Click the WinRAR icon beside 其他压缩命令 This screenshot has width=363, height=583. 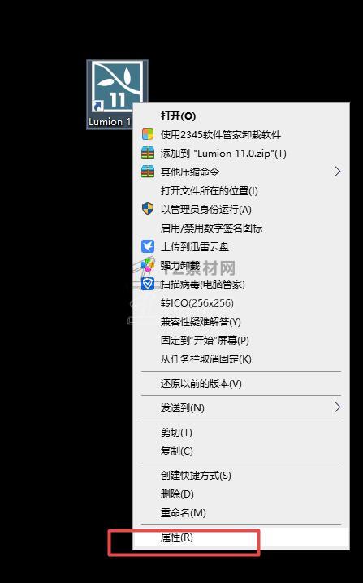148,172
